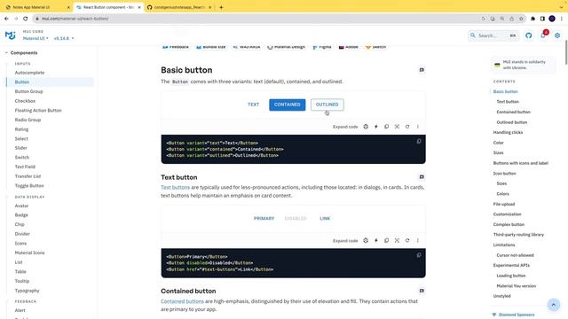Copy the source icon for Text button demo
Viewport: 568px width, 319px height.
pyautogui.click(x=387, y=240)
